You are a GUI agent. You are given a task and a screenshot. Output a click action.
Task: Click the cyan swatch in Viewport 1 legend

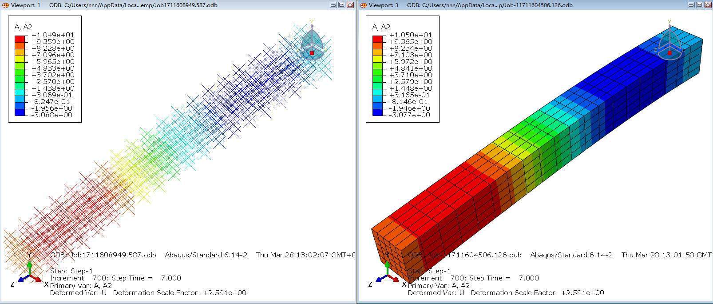[x=20, y=92]
